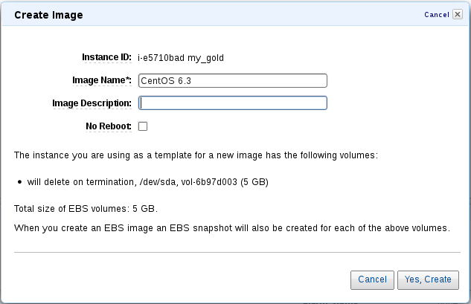Click the Instance ID label
The width and height of the screenshot is (471, 304).
tap(106, 57)
